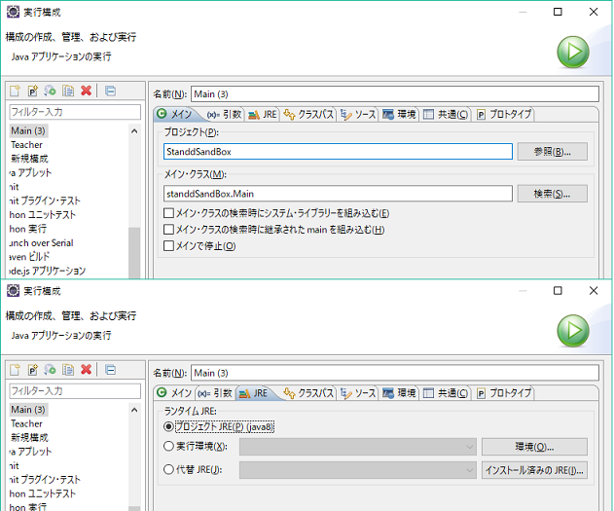The image size is (614, 511).
Task: Toggle メインで停止 checkbox
Action: pyautogui.click(x=168, y=246)
